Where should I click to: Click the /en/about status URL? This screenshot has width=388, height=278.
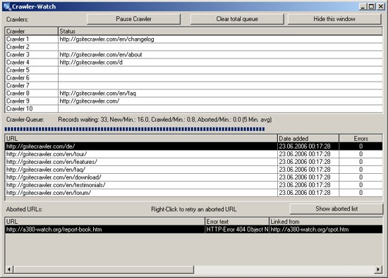click(101, 55)
